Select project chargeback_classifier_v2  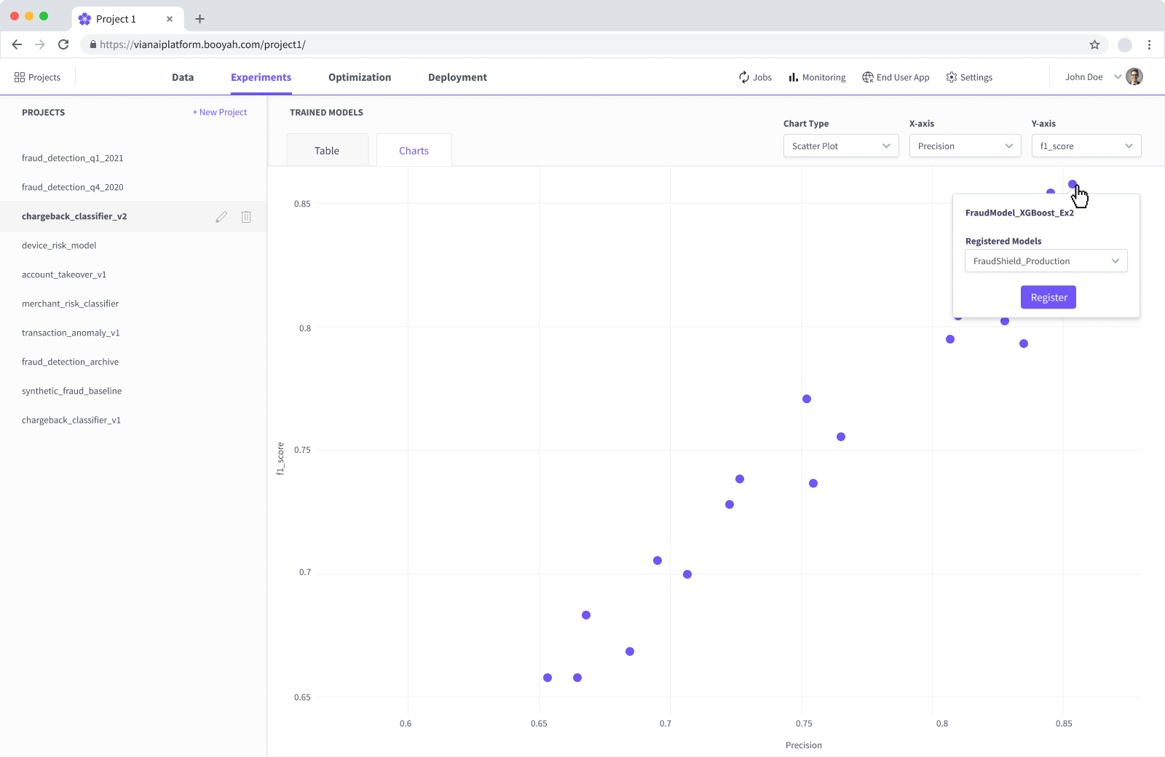point(74,216)
